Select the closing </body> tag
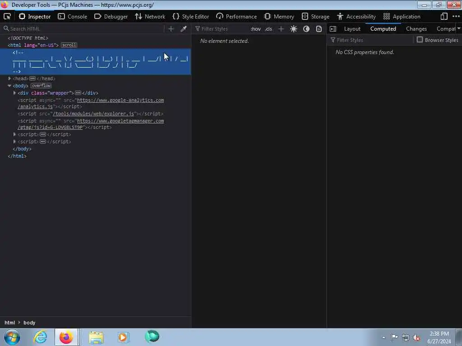 coord(22,149)
